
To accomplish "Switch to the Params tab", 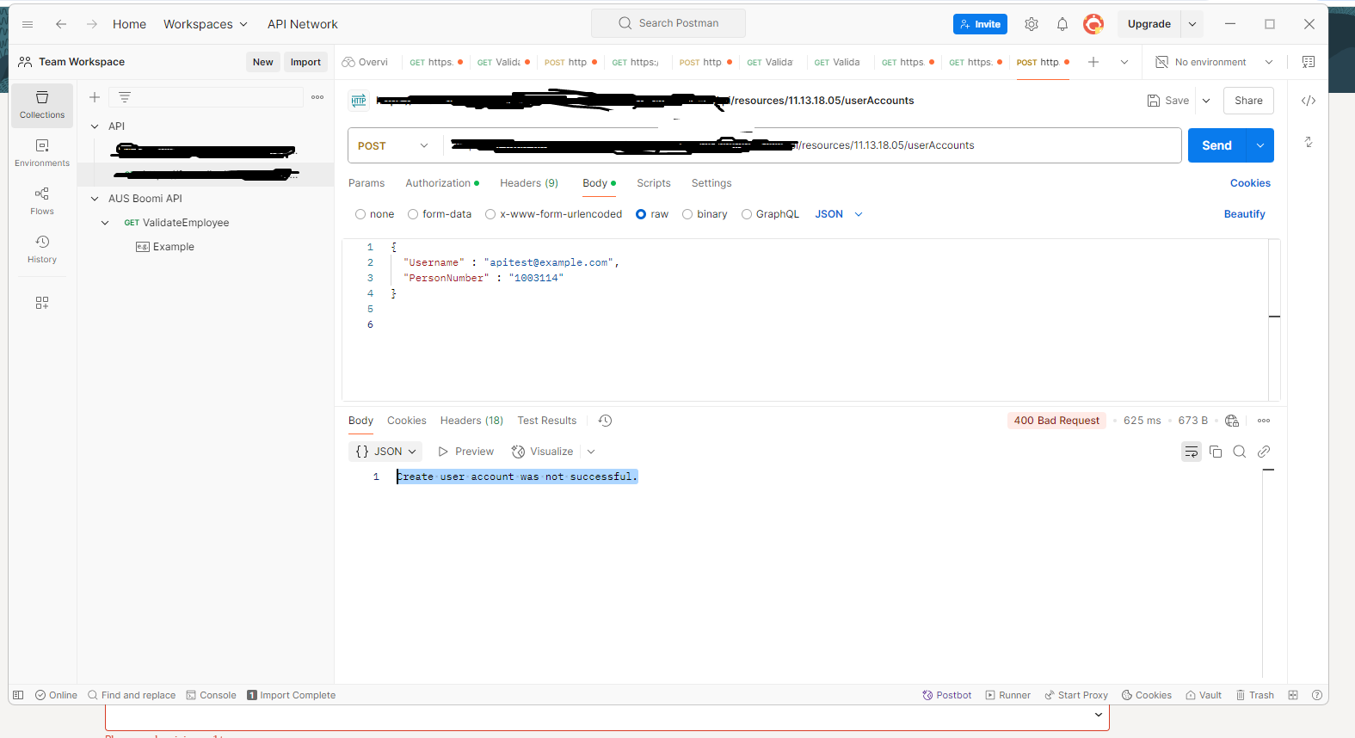I will [x=366, y=183].
